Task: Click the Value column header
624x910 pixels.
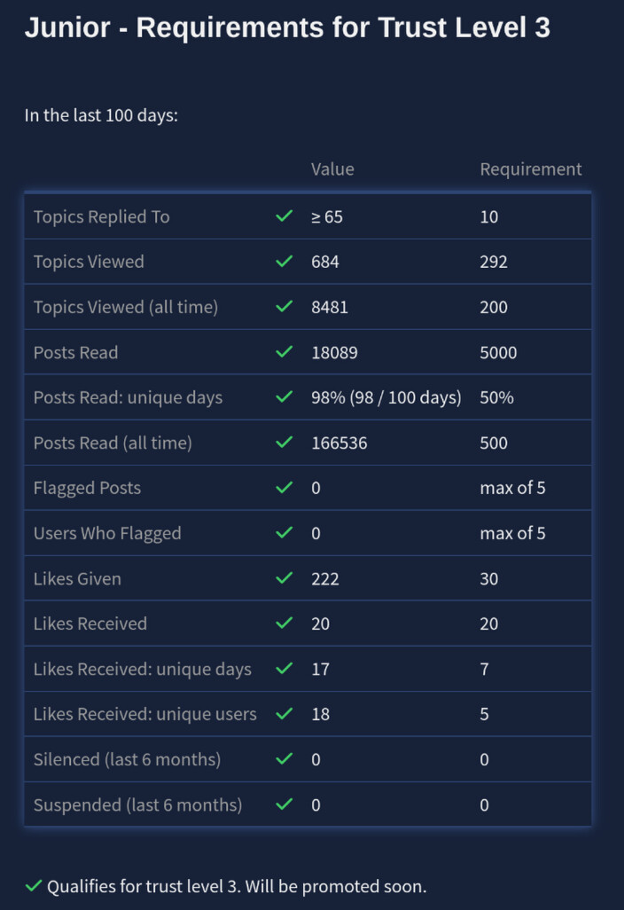Action: click(x=332, y=169)
